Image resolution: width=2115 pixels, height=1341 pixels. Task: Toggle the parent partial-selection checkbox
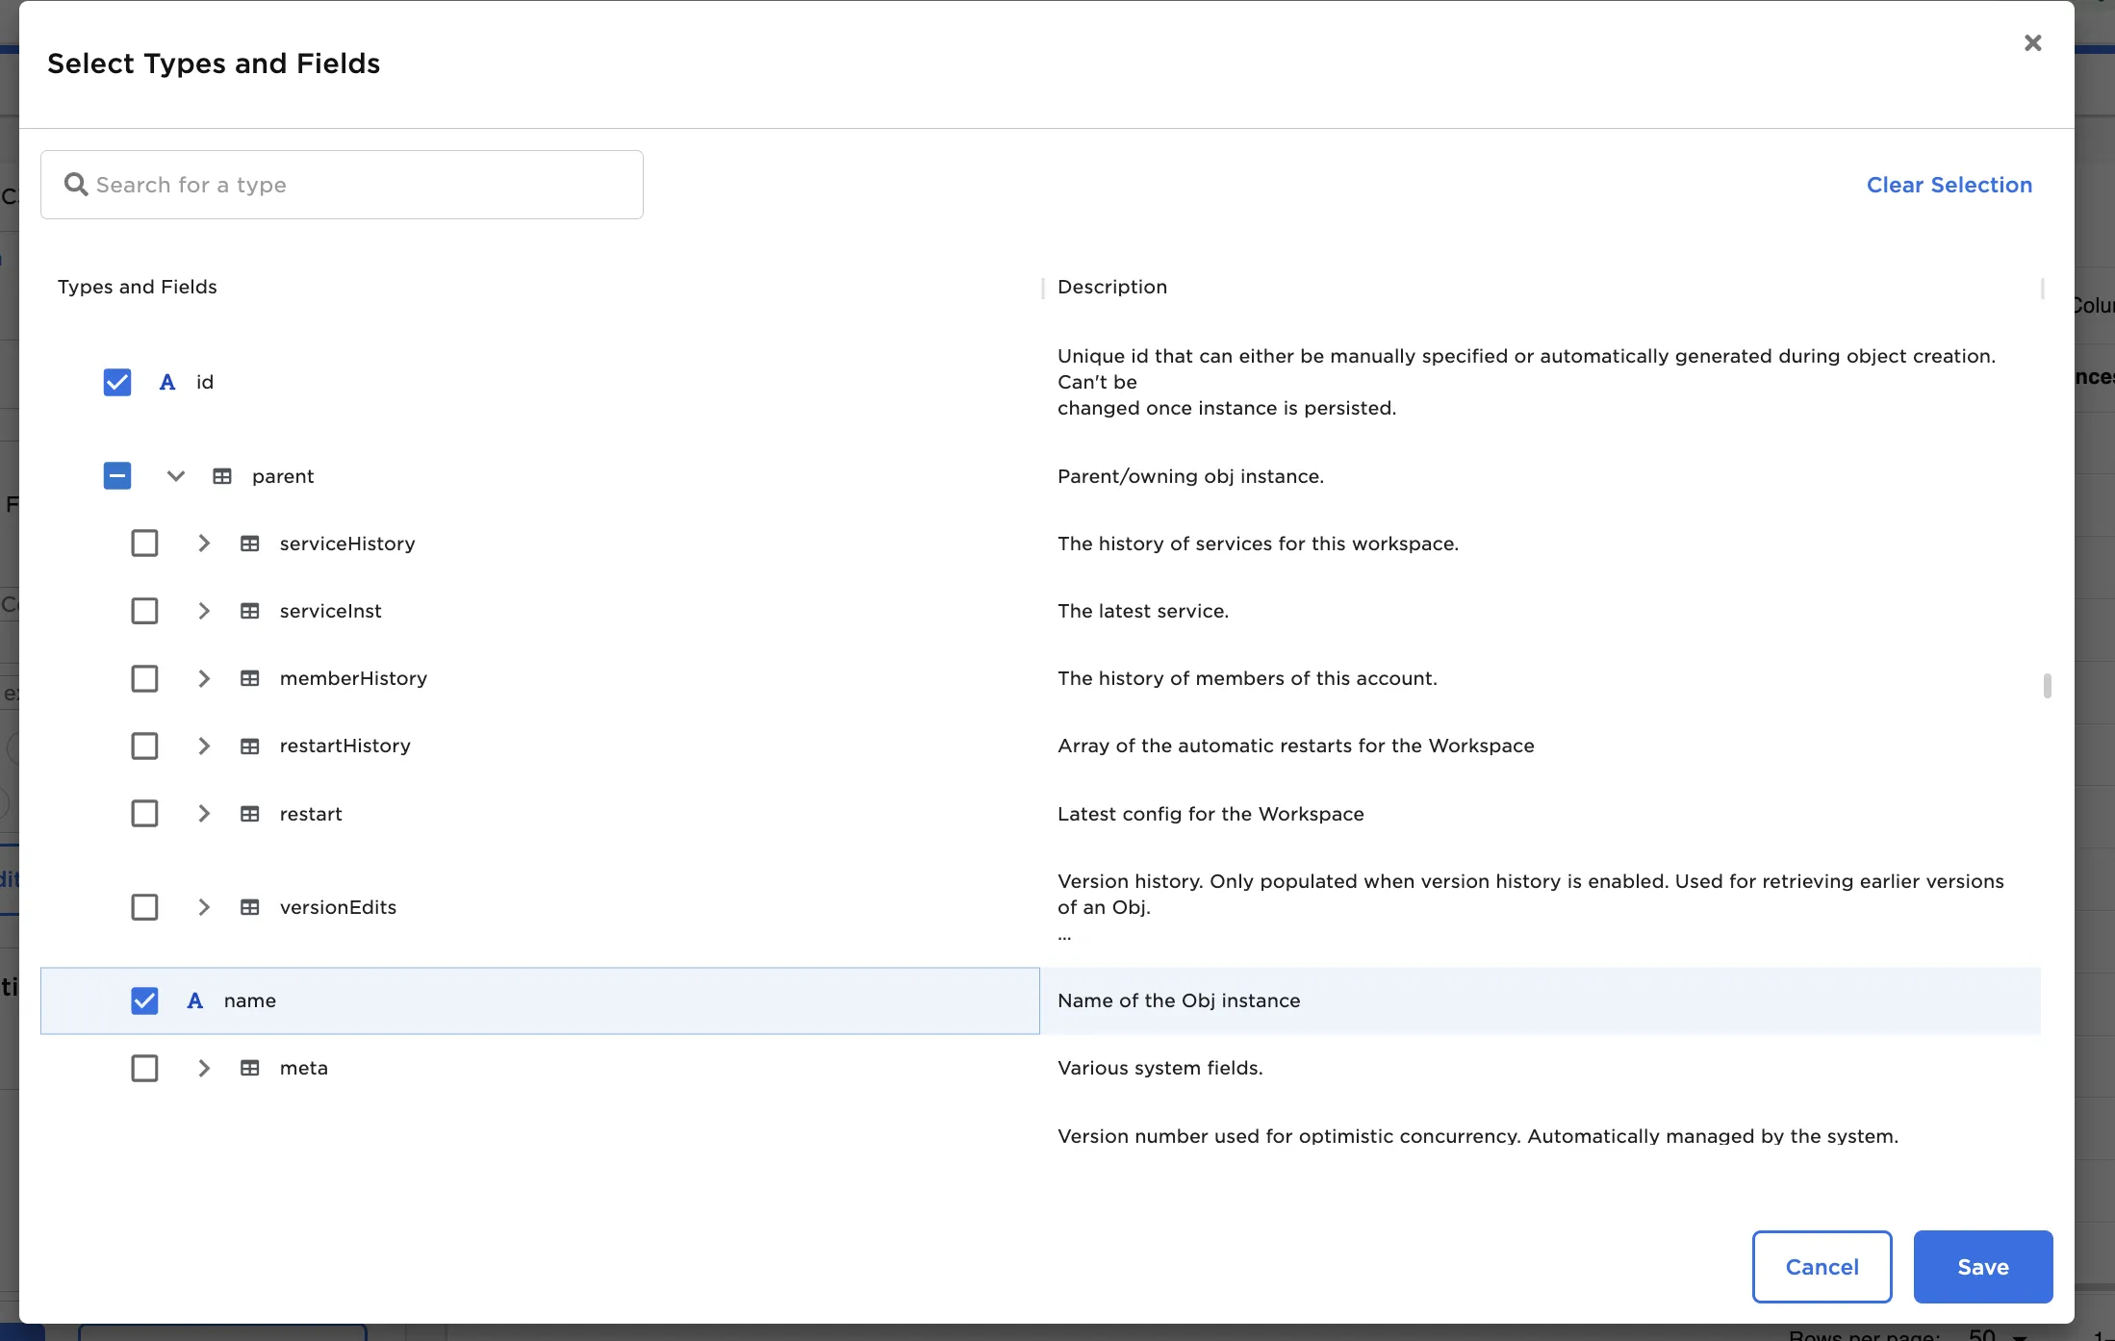[117, 476]
